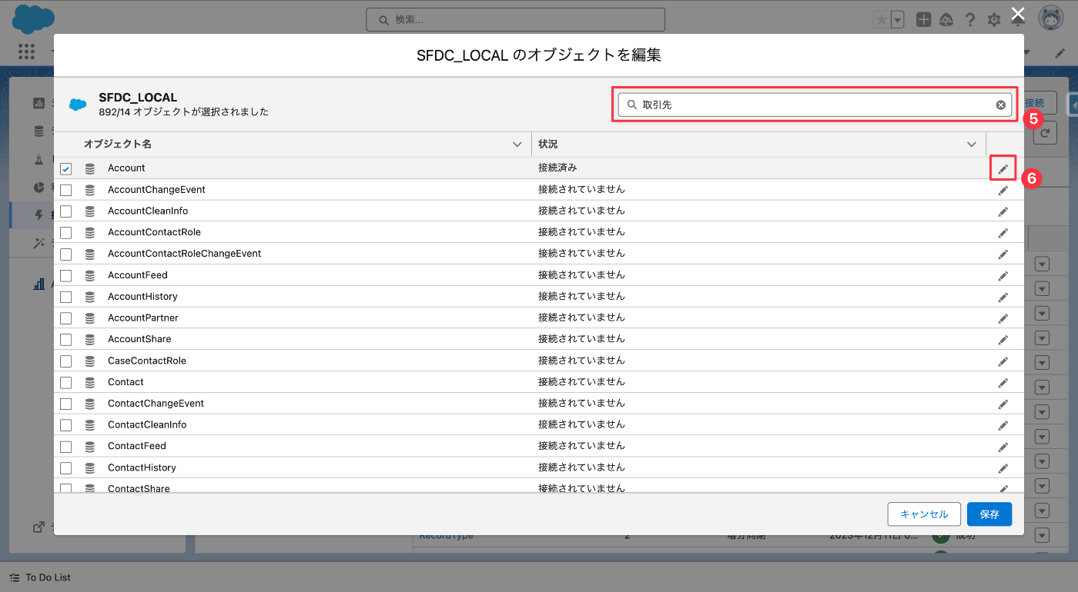The height and width of the screenshot is (592, 1078).
Task: Click the 状況 column header
Action: [x=547, y=144]
